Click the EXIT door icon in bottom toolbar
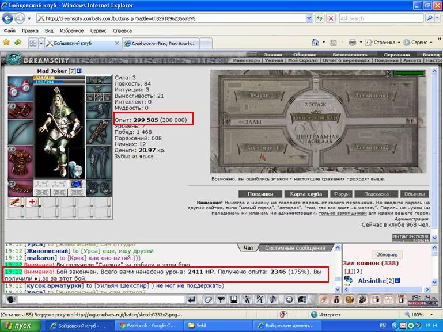The image size is (443, 332). coord(401,299)
